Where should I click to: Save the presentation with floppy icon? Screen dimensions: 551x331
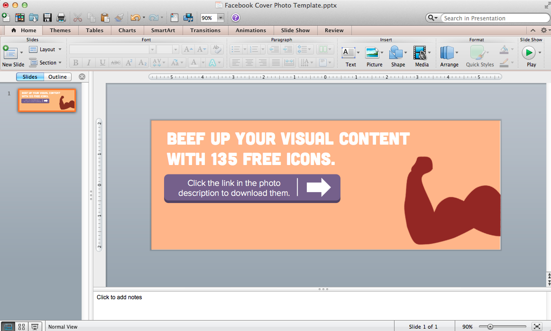47,18
